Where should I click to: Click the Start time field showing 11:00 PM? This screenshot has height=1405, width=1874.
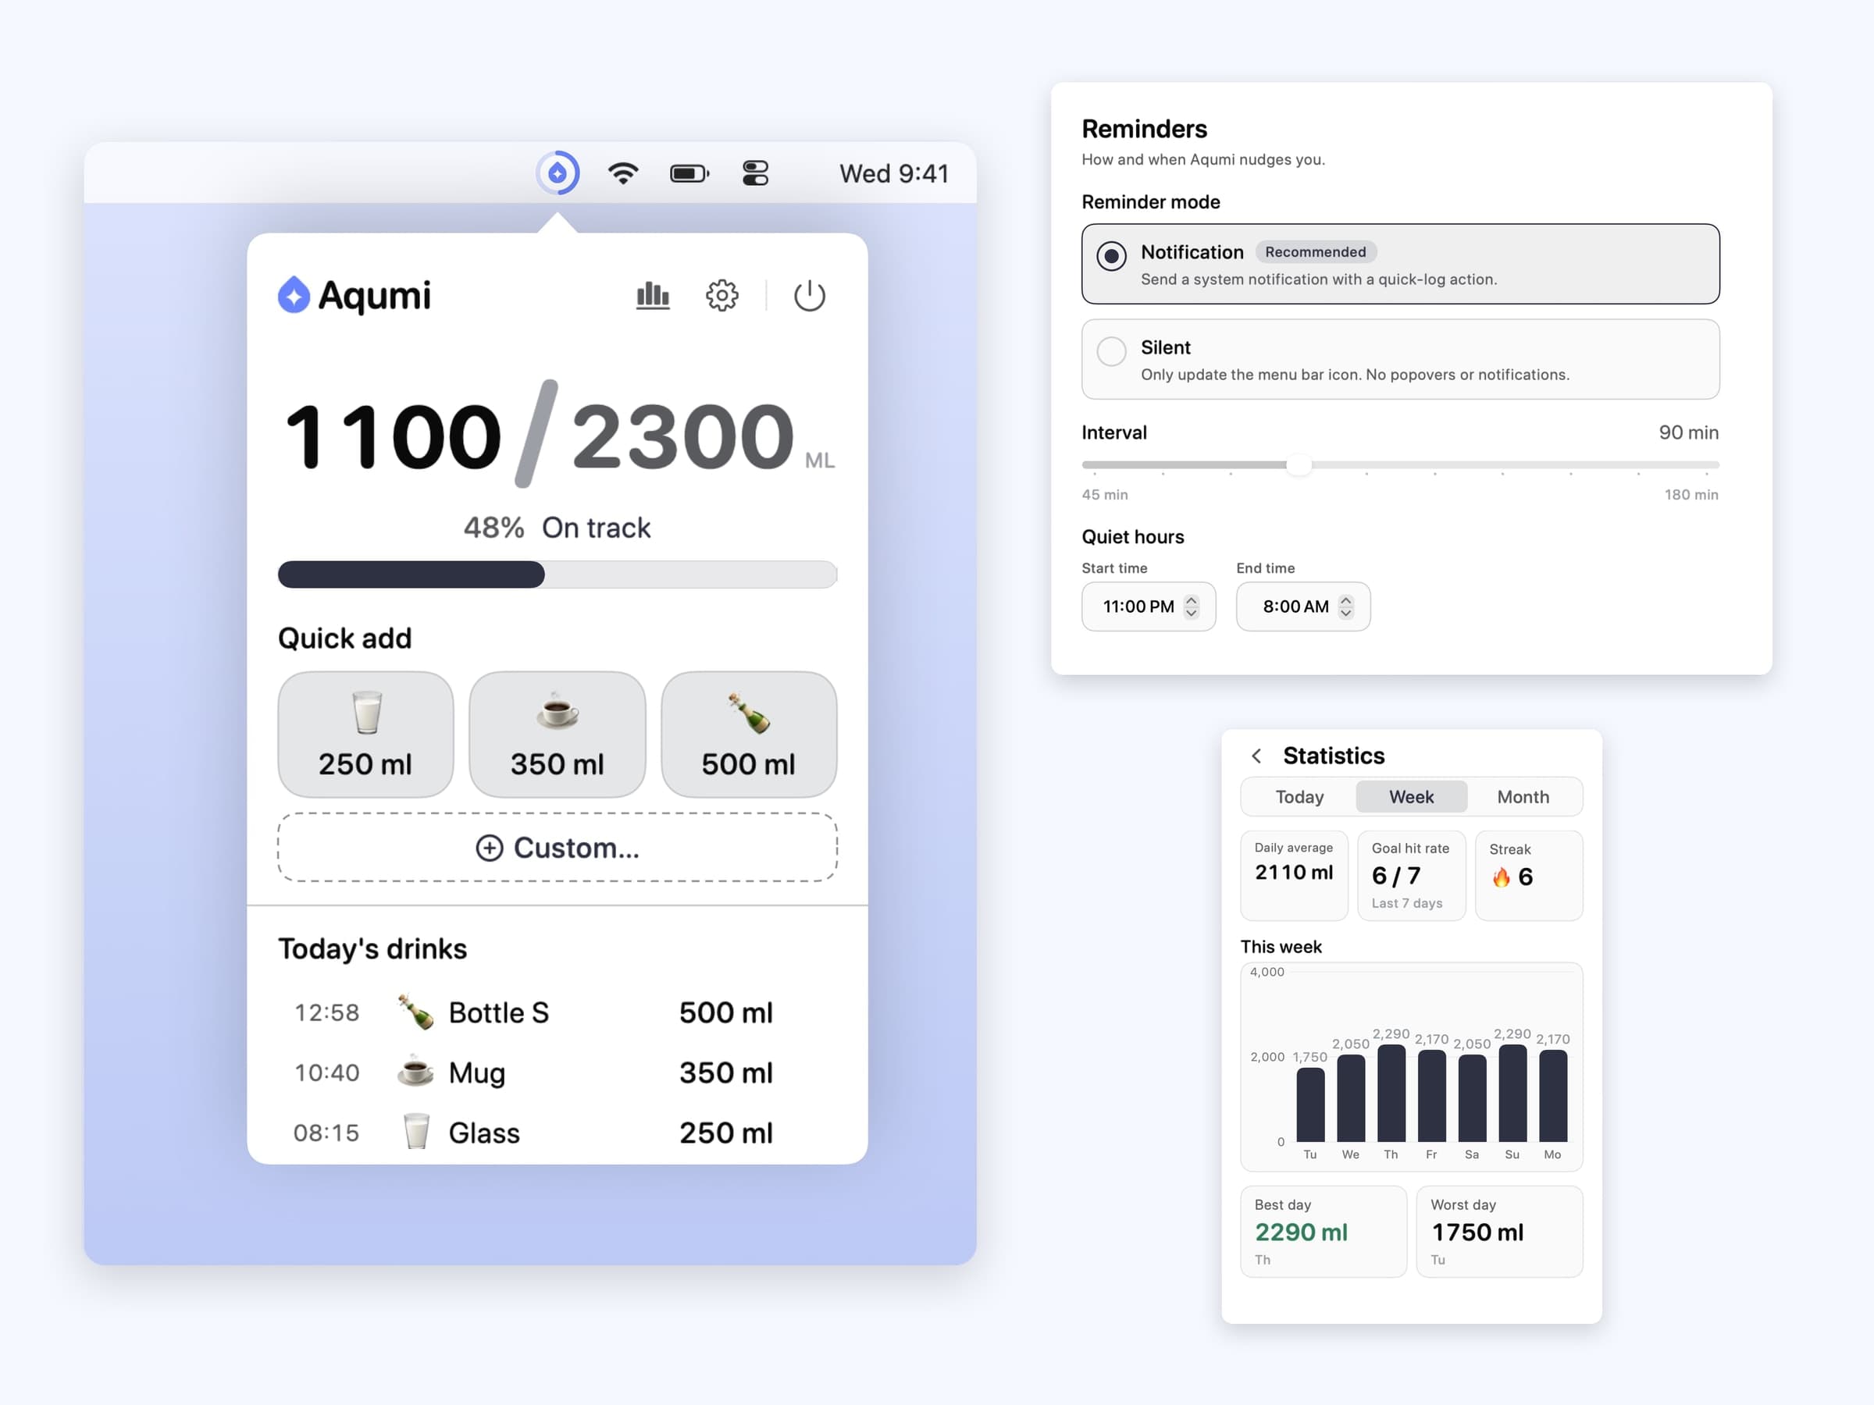coord(1148,606)
